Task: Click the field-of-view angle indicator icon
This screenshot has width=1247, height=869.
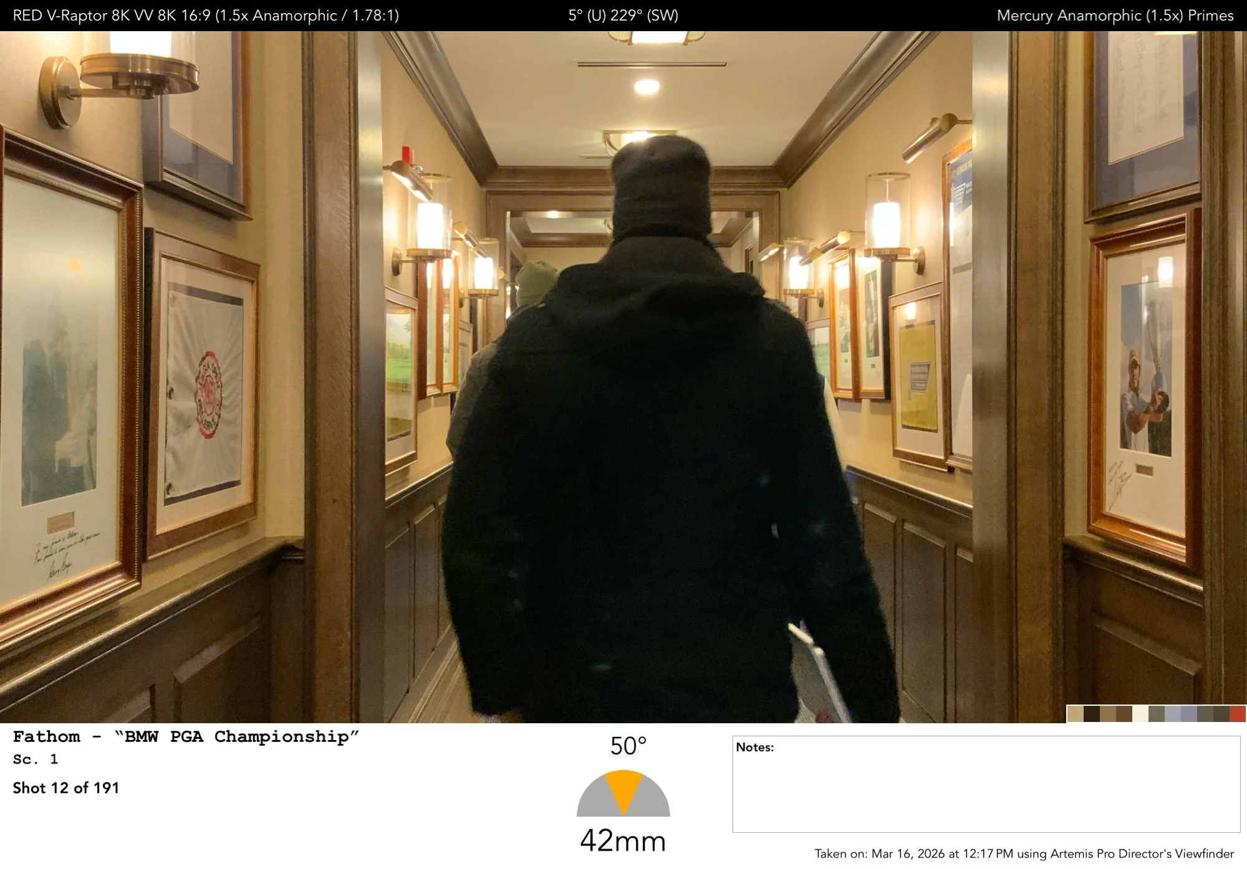Action: pyautogui.click(x=623, y=794)
